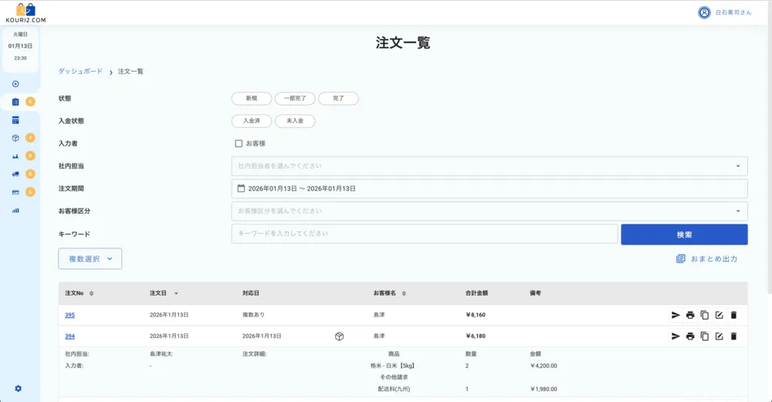
Task: Send order 395 with paper-plane icon
Action: coord(675,315)
